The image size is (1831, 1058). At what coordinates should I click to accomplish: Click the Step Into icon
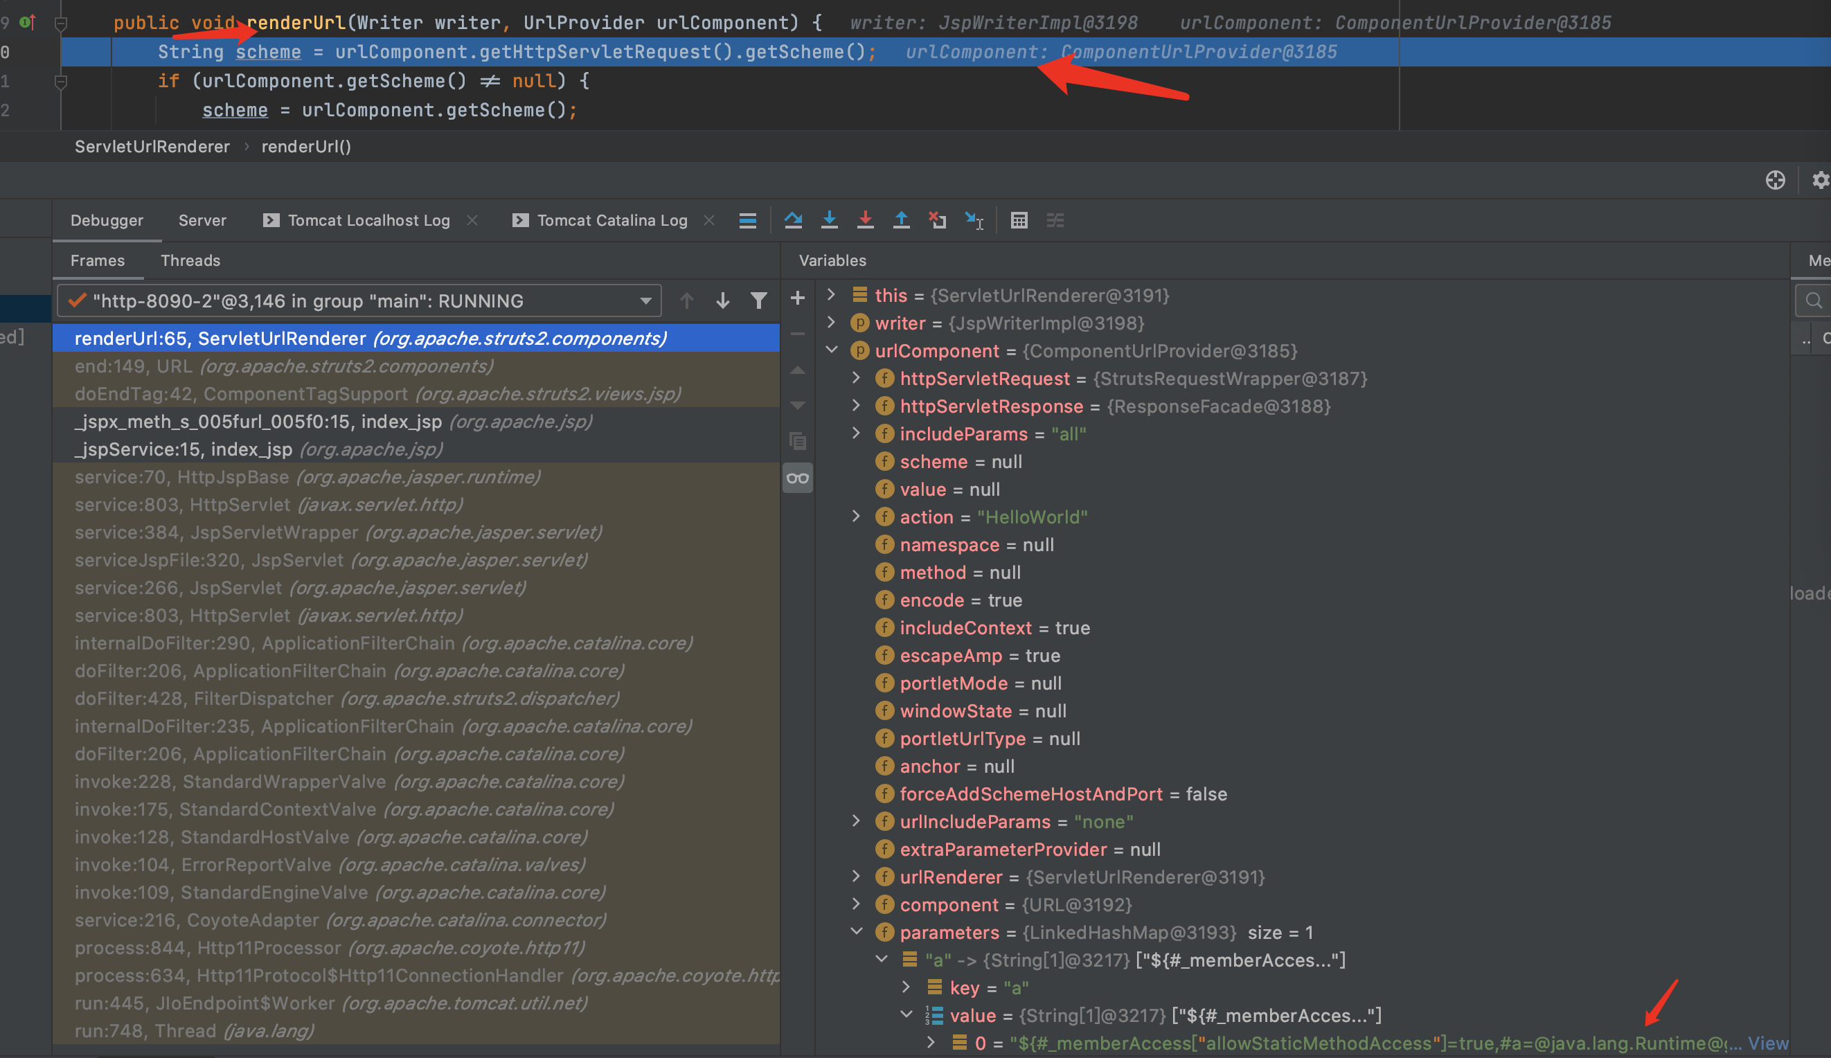click(x=829, y=220)
